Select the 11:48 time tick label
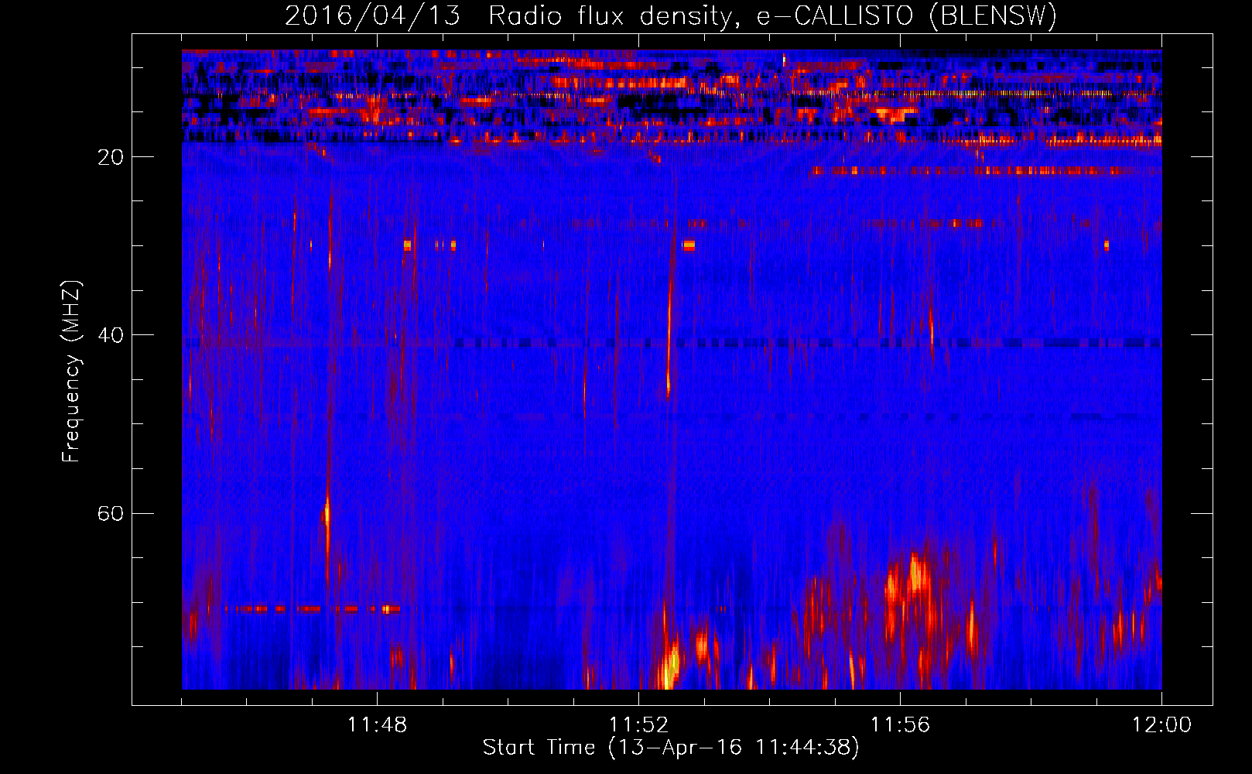This screenshot has height=774, width=1252. click(377, 725)
